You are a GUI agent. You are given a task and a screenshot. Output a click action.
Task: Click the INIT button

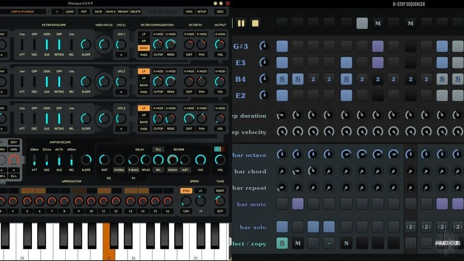(x=84, y=11)
